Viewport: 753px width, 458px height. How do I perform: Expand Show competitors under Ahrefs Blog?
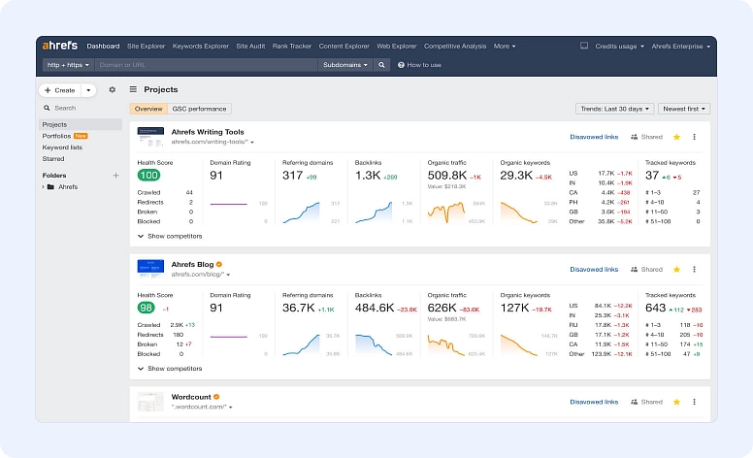click(x=170, y=369)
